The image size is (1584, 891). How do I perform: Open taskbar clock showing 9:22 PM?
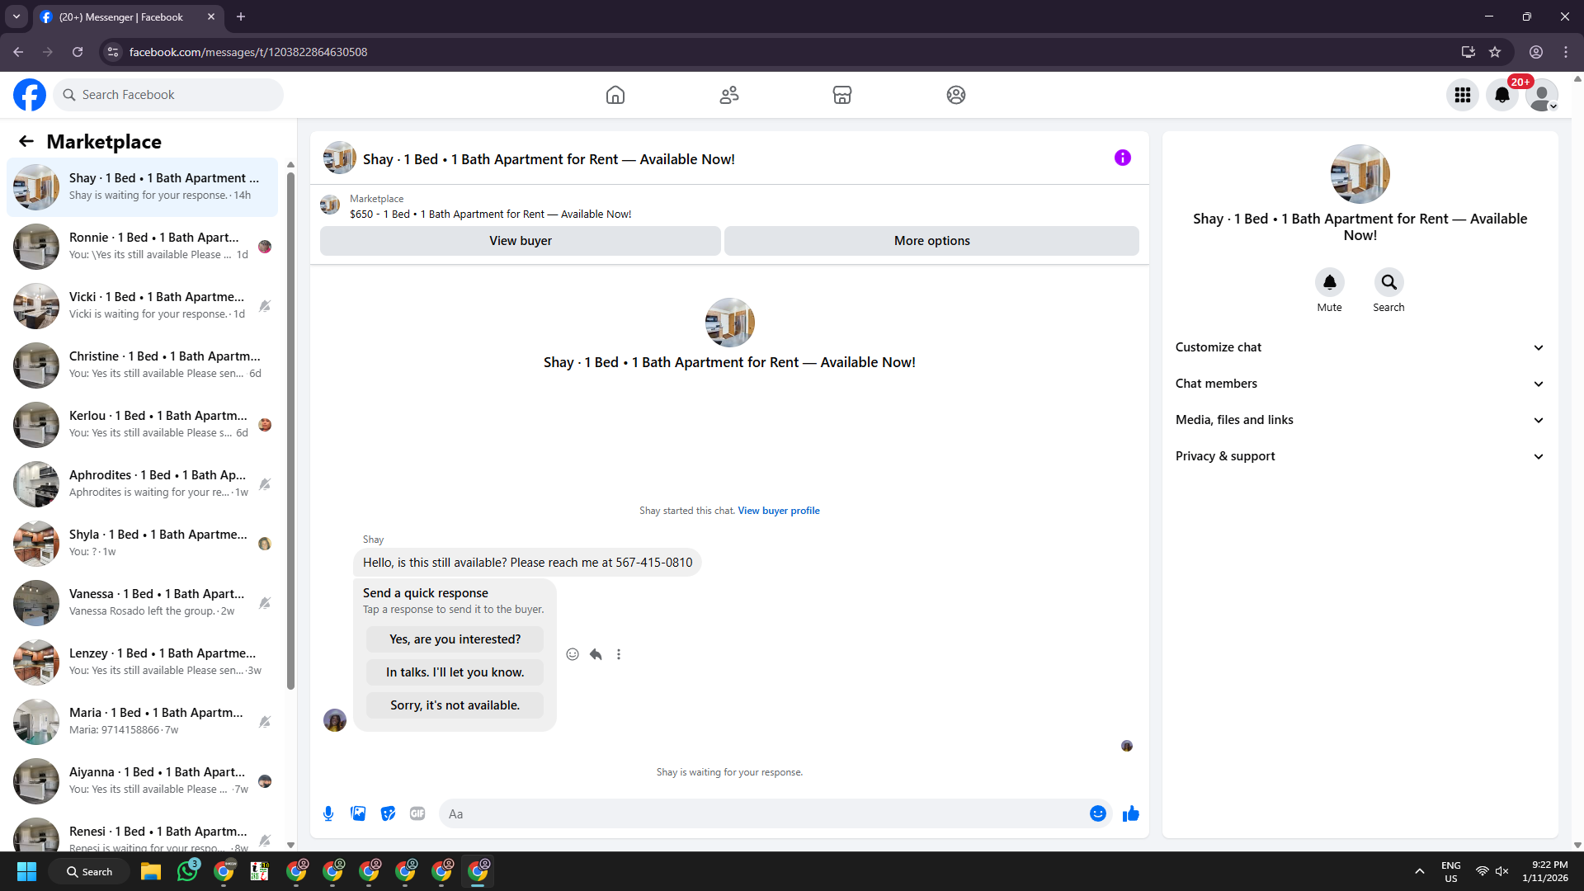pos(1545,871)
